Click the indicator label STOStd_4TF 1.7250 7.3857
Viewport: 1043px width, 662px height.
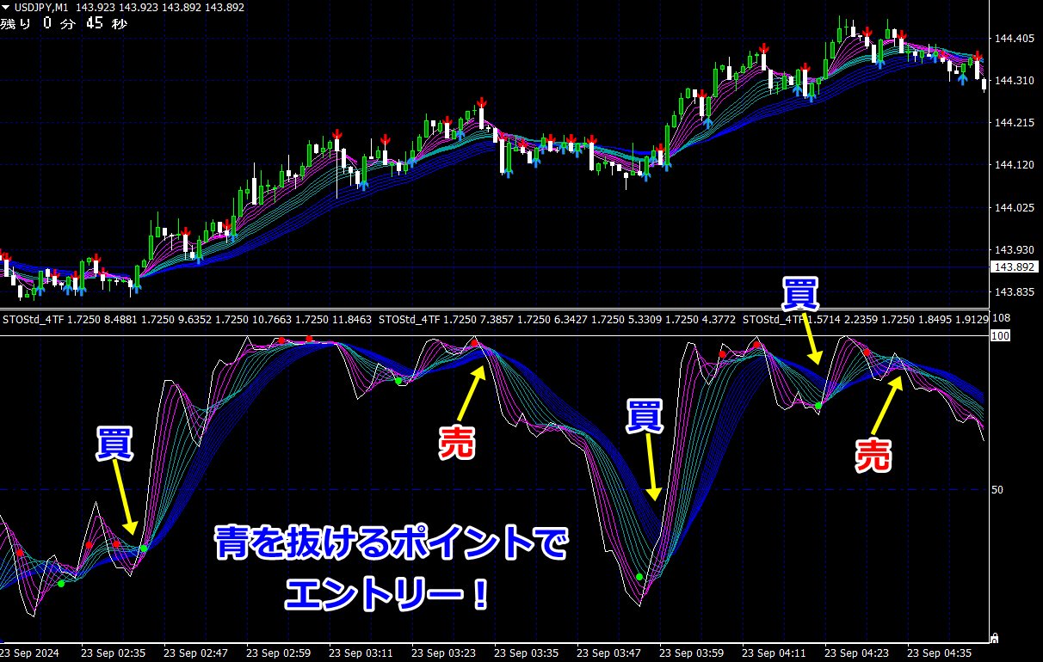coord(445,320)
